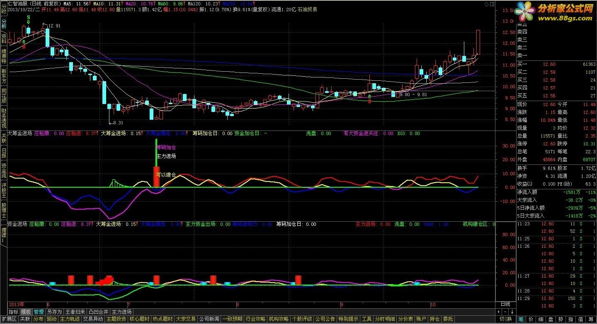Click the 另存为 save-as tab

(x=54, y=312)
